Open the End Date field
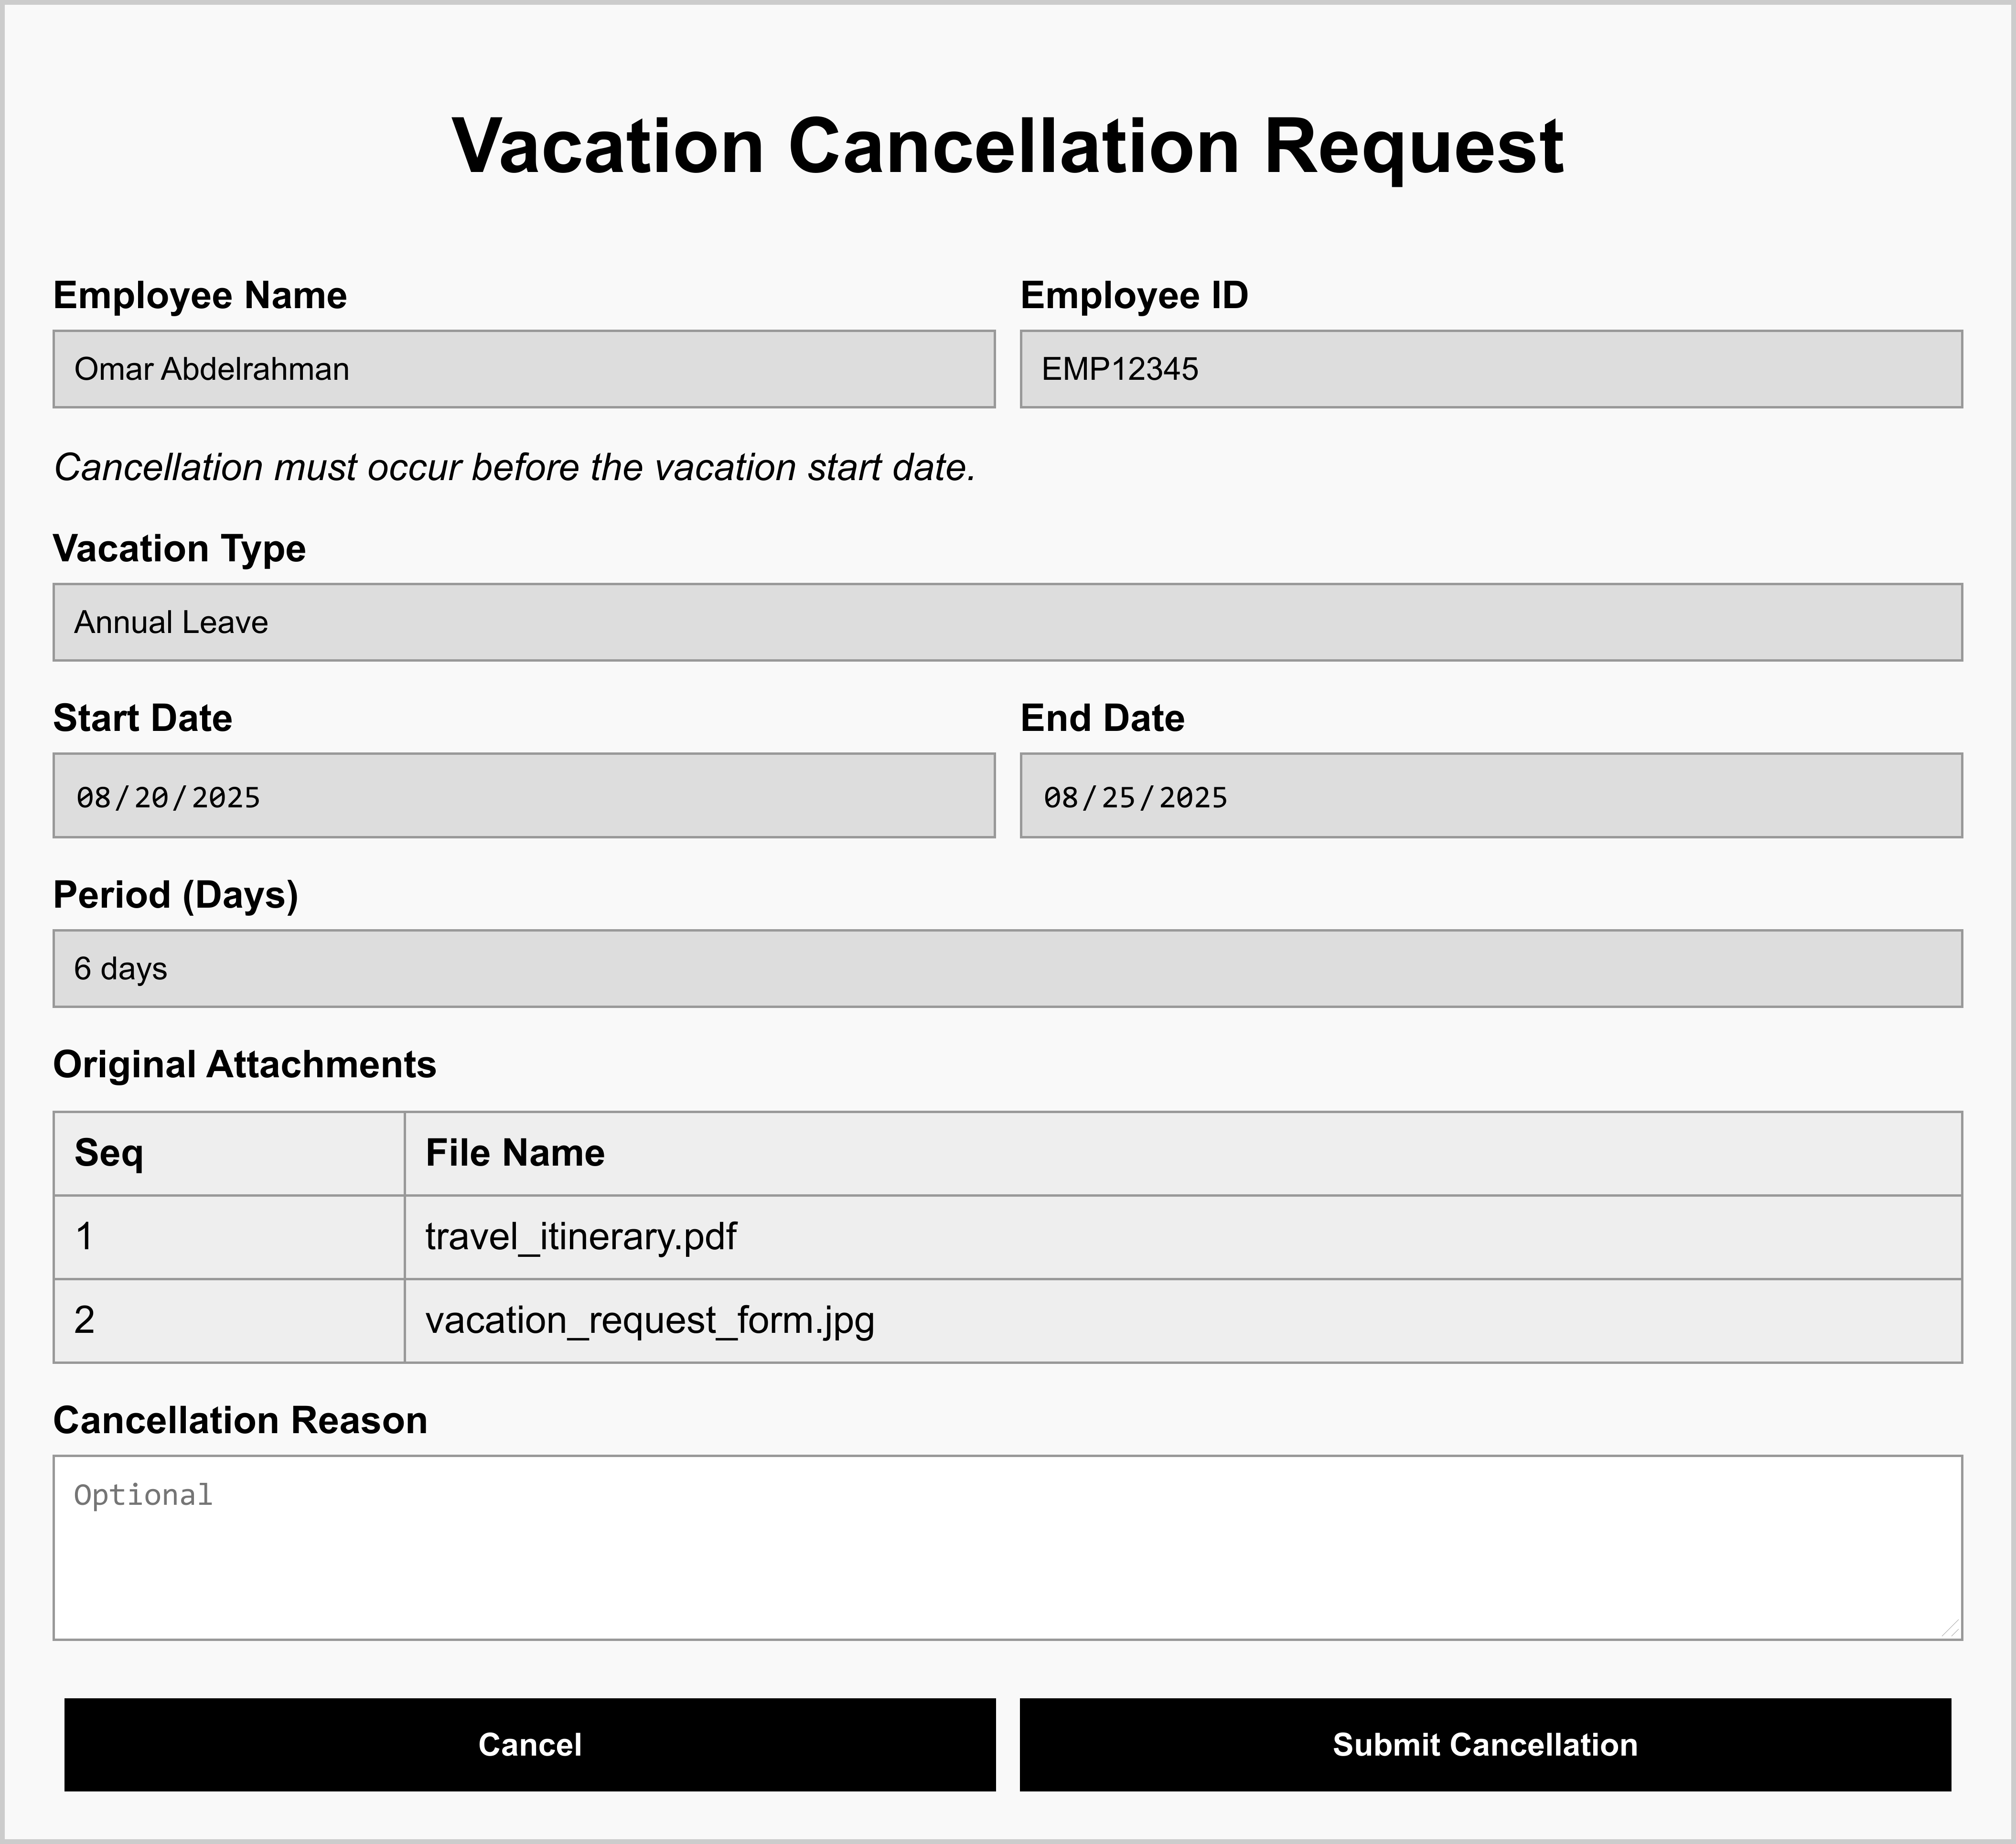This screenshot has height=1844, width=2016. (x=1490, y=796)
